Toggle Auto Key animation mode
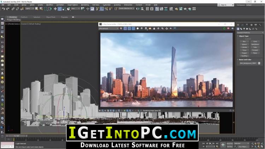 click(x=229, y=144)
